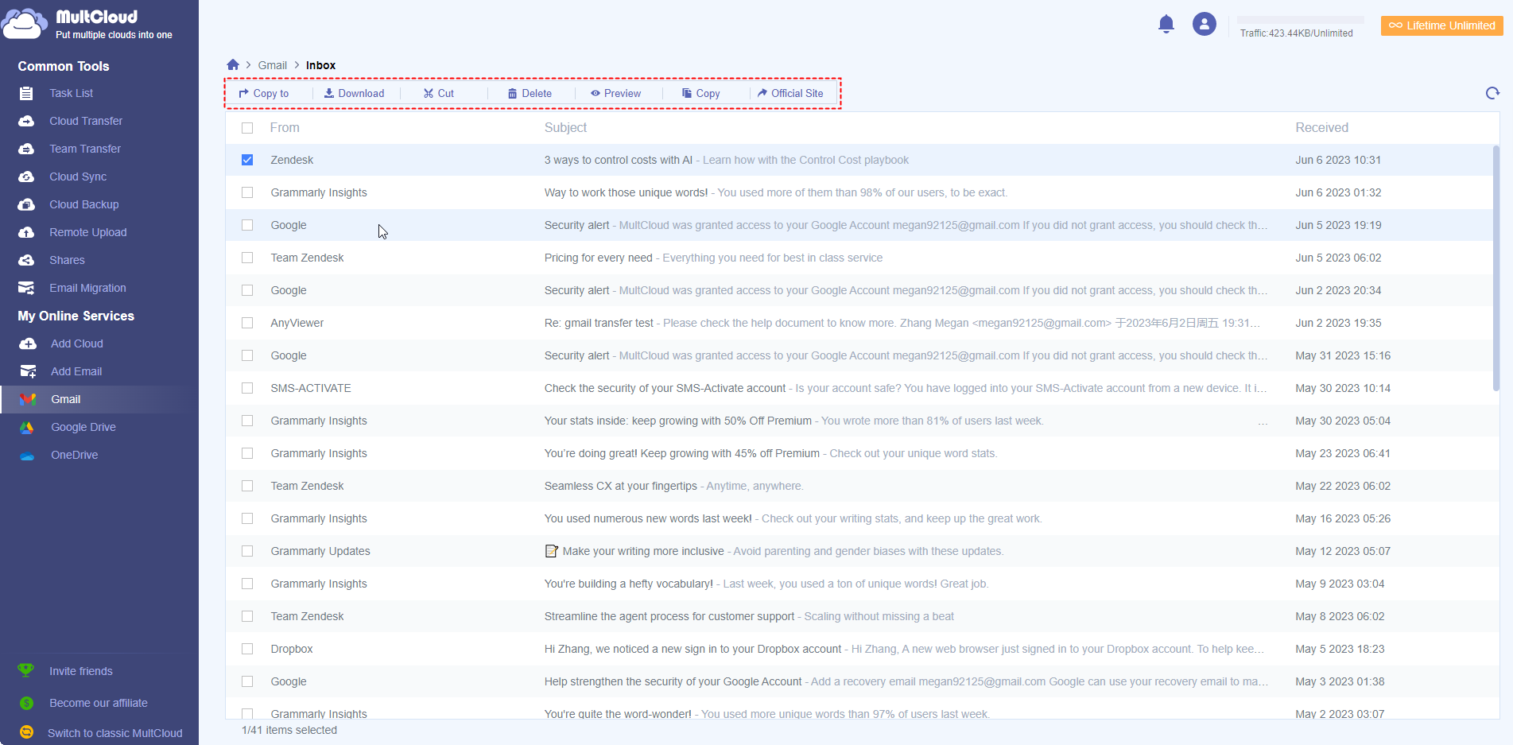This screenshot has width=1513, height=745.
Task: Open the 'Seamless CX at your fingertips' email
Action: tap(621, 486)
